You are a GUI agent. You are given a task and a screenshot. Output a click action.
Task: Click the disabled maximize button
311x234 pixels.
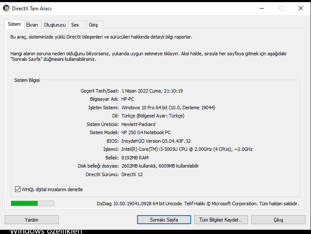click(x=281, y=8)
